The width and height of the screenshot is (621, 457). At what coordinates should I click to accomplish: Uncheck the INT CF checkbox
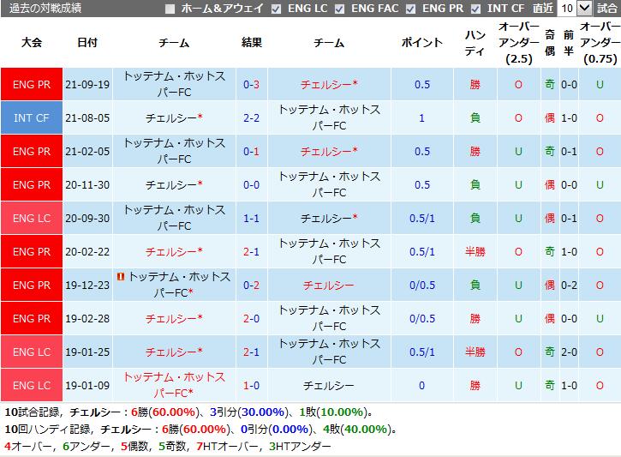click(x=475, y=9)
